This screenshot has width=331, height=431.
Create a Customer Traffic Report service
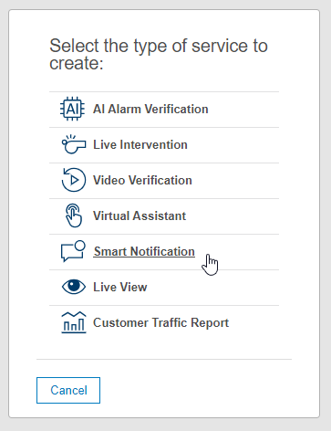160,322
